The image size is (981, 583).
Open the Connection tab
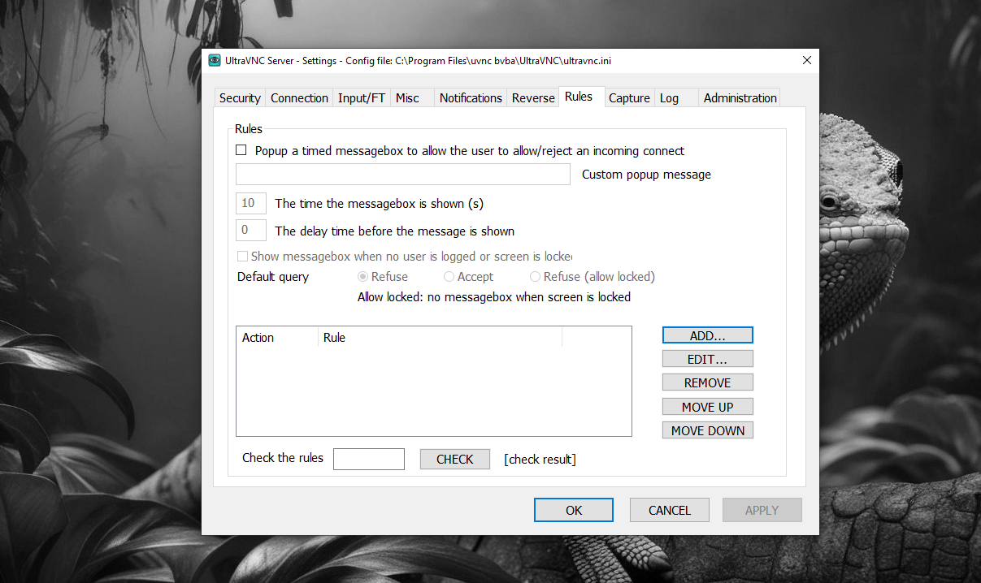[299, 97]
